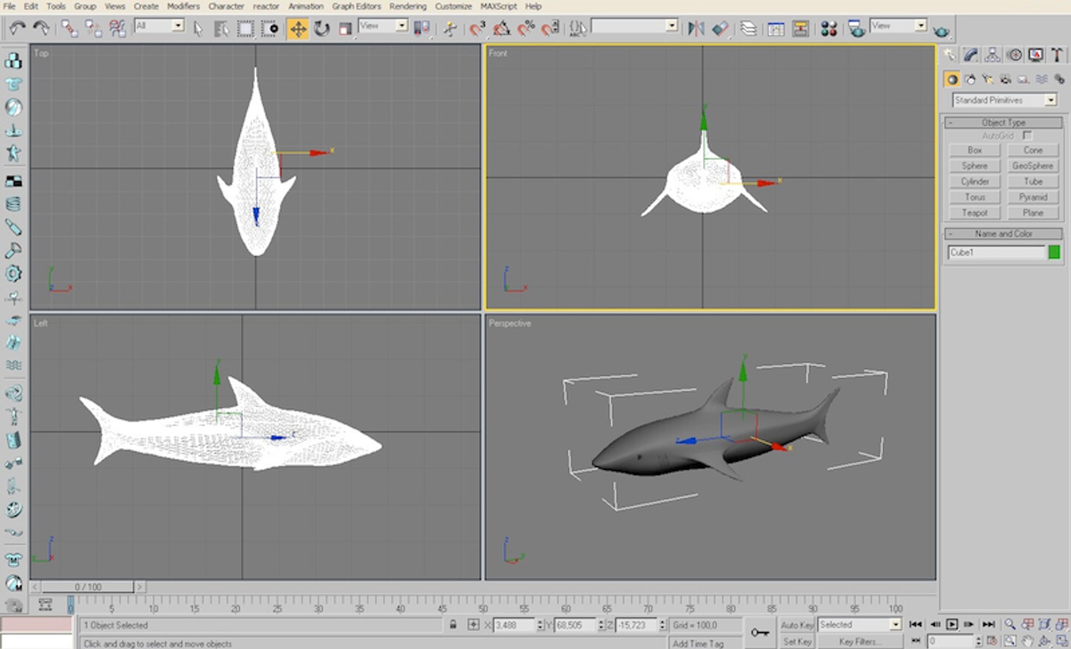Click the Quick Render teapot icon
The width and height of the screenshot is (1071, 649).
tap(941, 30)
